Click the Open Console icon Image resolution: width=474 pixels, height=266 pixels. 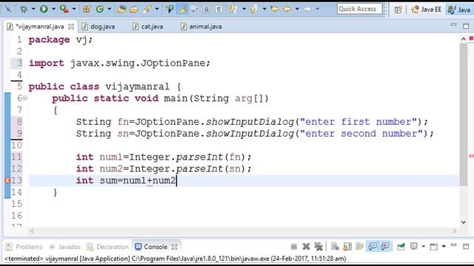pos(434,247)
